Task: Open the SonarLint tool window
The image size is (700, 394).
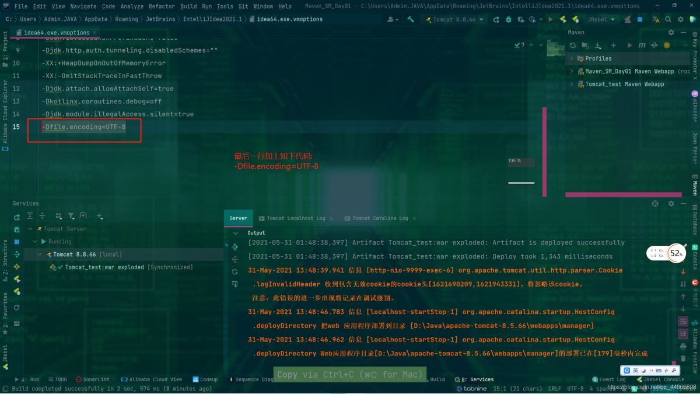Action: 93,379
